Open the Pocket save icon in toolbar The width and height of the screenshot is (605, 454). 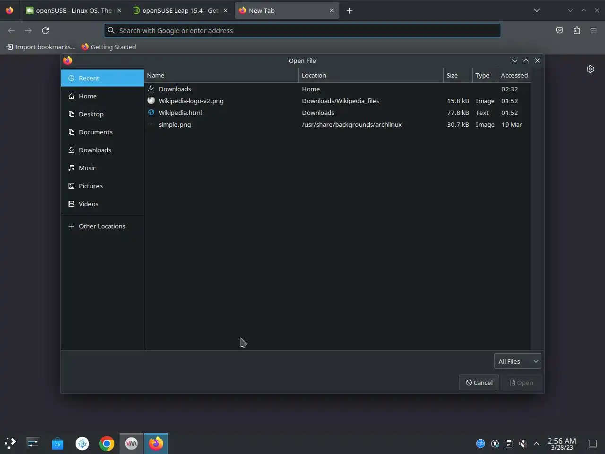tap(560, 30)
